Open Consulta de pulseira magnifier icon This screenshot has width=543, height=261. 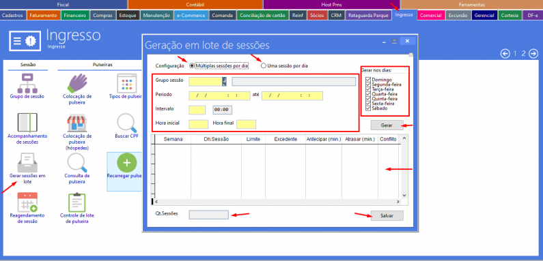pyautogui.click(x=76, y=162)
